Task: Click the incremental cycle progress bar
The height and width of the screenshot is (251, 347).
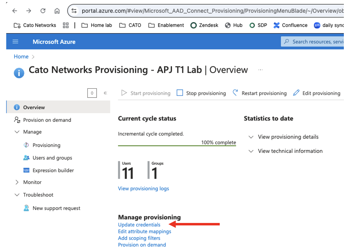Action: (x=177, y=142)
